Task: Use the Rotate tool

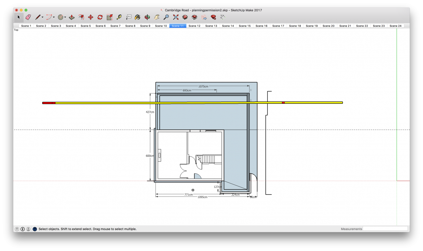Action: [99, 17]
